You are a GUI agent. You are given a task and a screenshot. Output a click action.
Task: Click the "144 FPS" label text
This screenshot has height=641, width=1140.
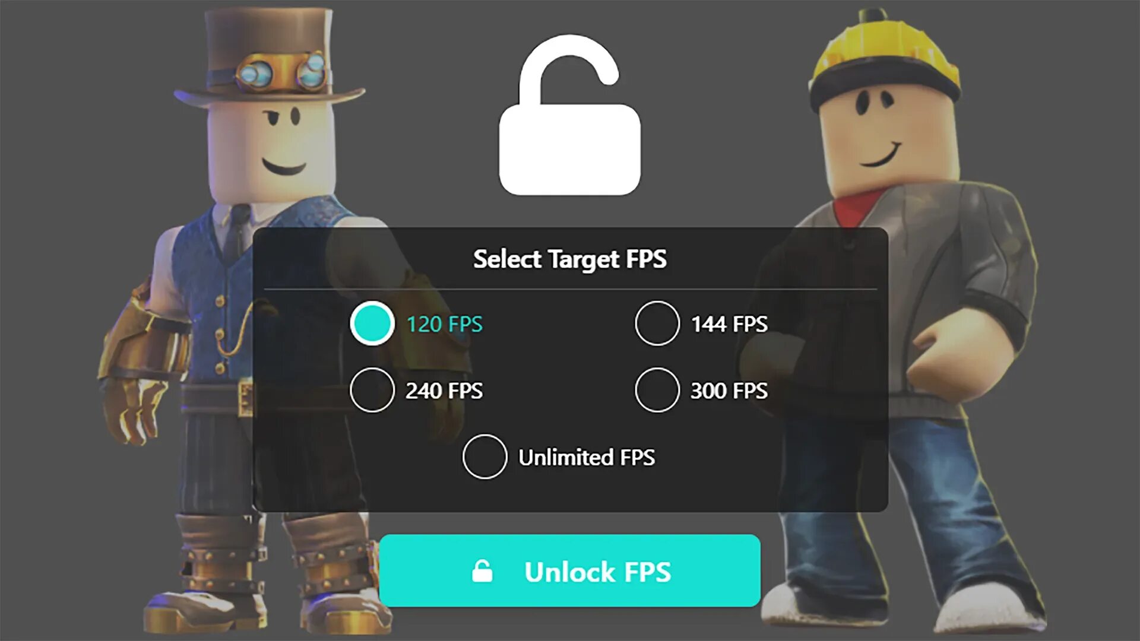pyautogui.click(x=729, y=324)
